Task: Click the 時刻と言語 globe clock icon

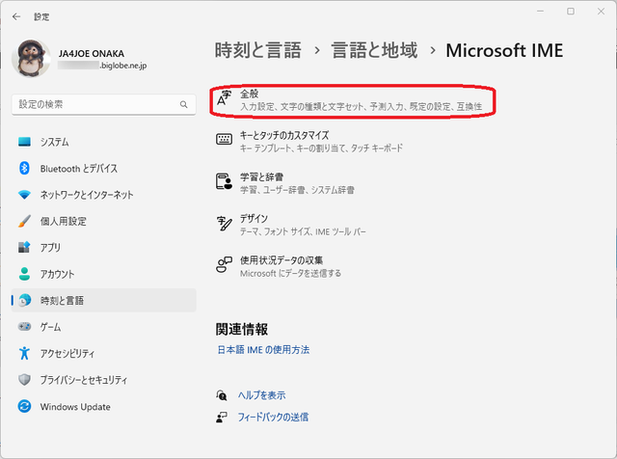Action: click(x=25, y=300)
